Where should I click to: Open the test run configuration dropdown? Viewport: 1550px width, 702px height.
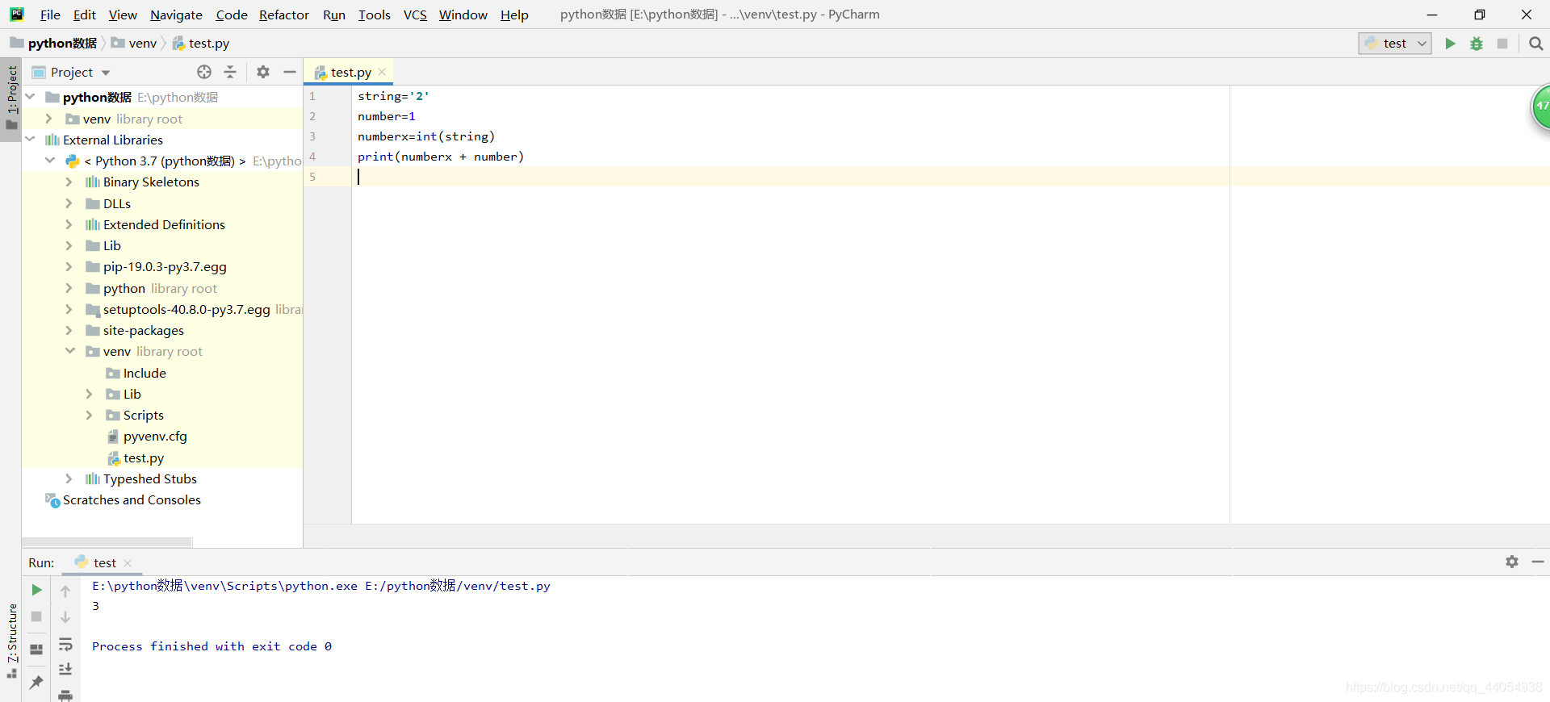tap(1395, 44)
